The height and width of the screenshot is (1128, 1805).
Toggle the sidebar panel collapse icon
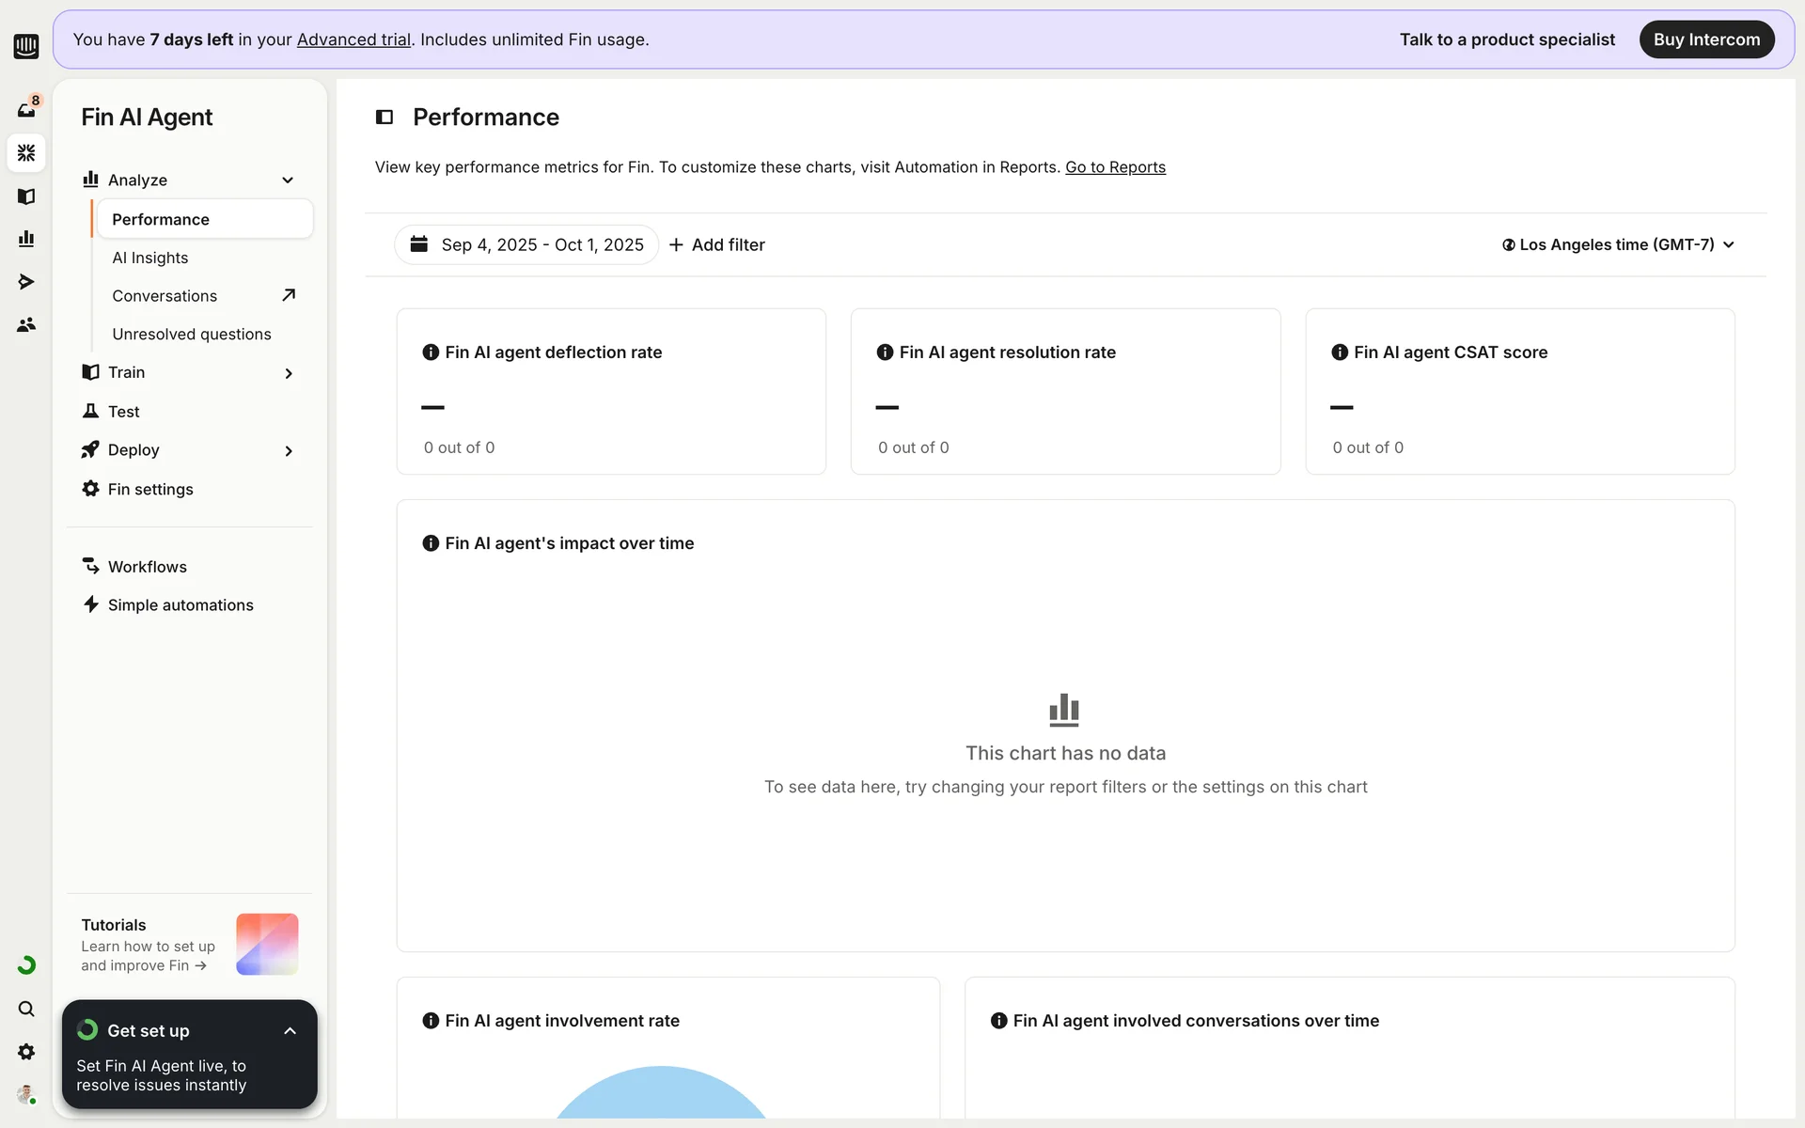385,117
